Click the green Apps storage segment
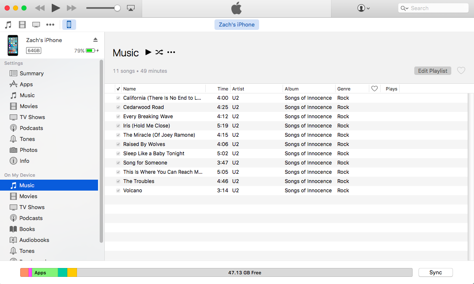474x284 pixels. tap(45, 273)
